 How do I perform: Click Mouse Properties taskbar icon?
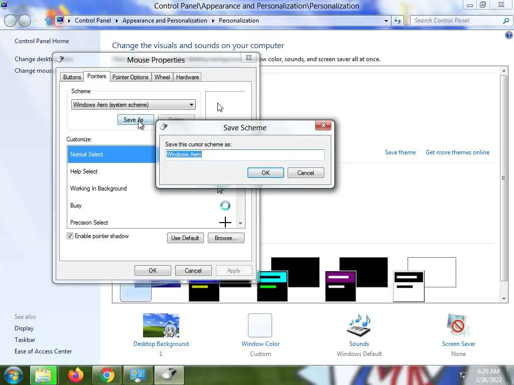169,375
